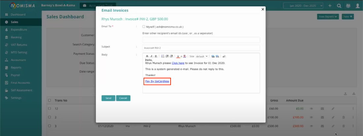Follow the Click here invoice link
Image resolution: width=363 pixels, height=136 pixels.
[178, 63]
